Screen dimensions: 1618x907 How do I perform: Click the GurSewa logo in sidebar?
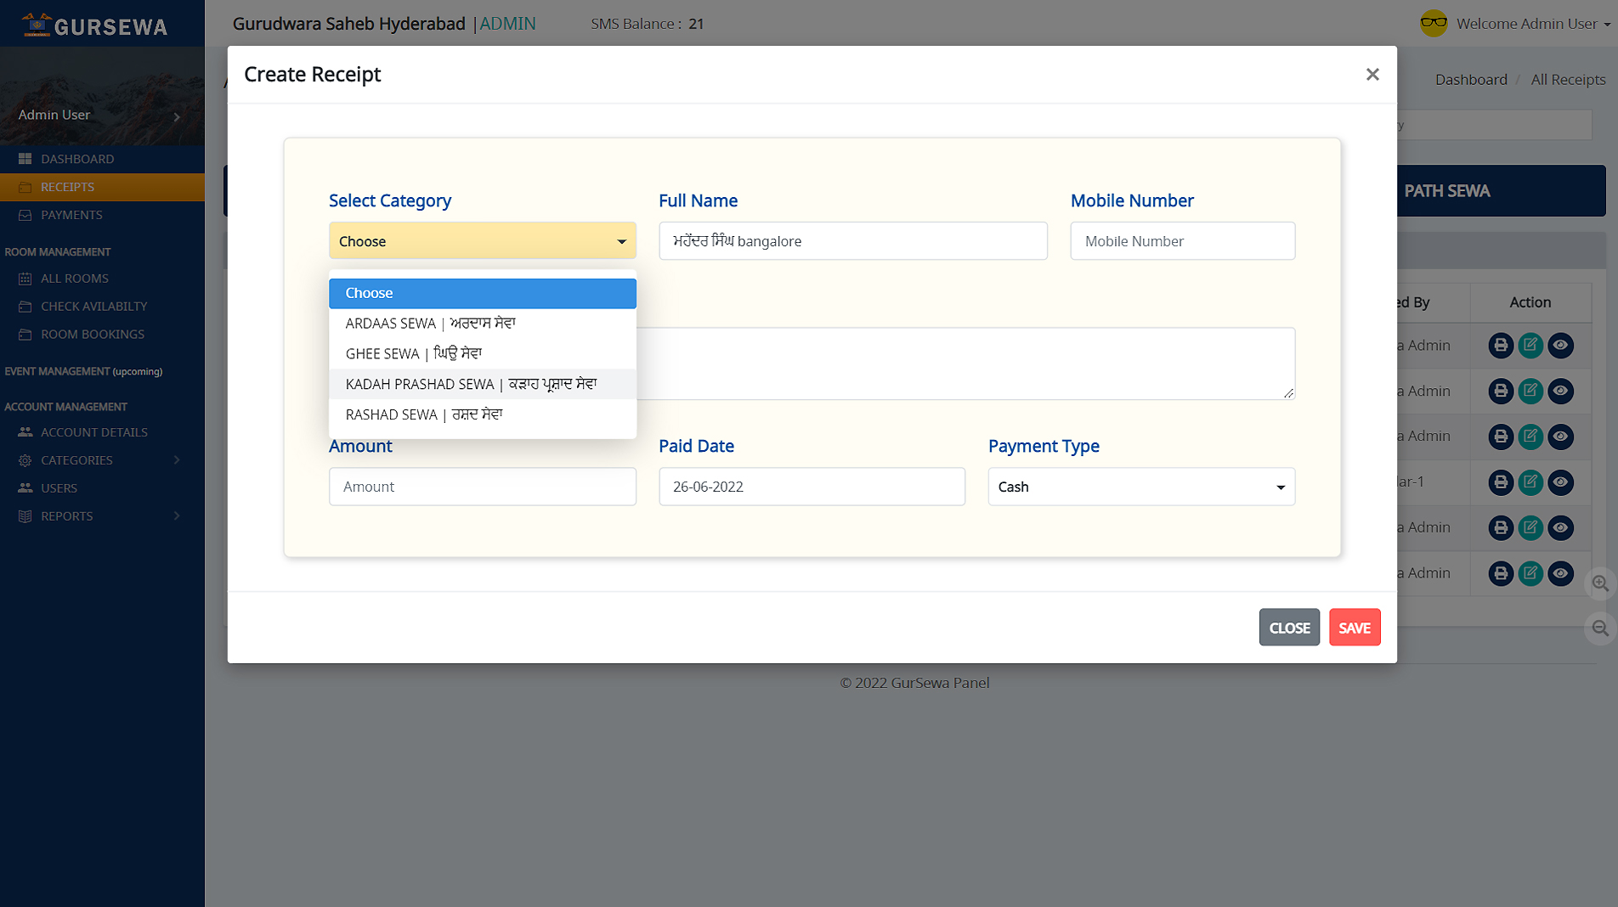(95, 25)
